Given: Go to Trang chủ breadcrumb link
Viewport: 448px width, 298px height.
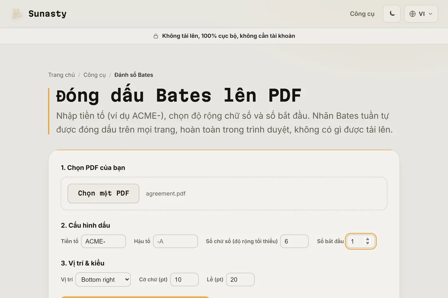Looking at the screenshot, I should pos(61,75).
